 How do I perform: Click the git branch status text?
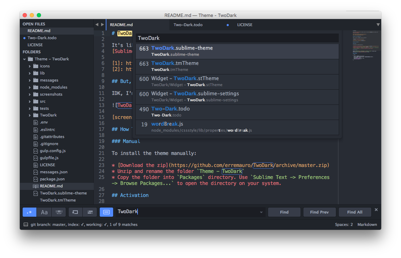tap(84, 224)
